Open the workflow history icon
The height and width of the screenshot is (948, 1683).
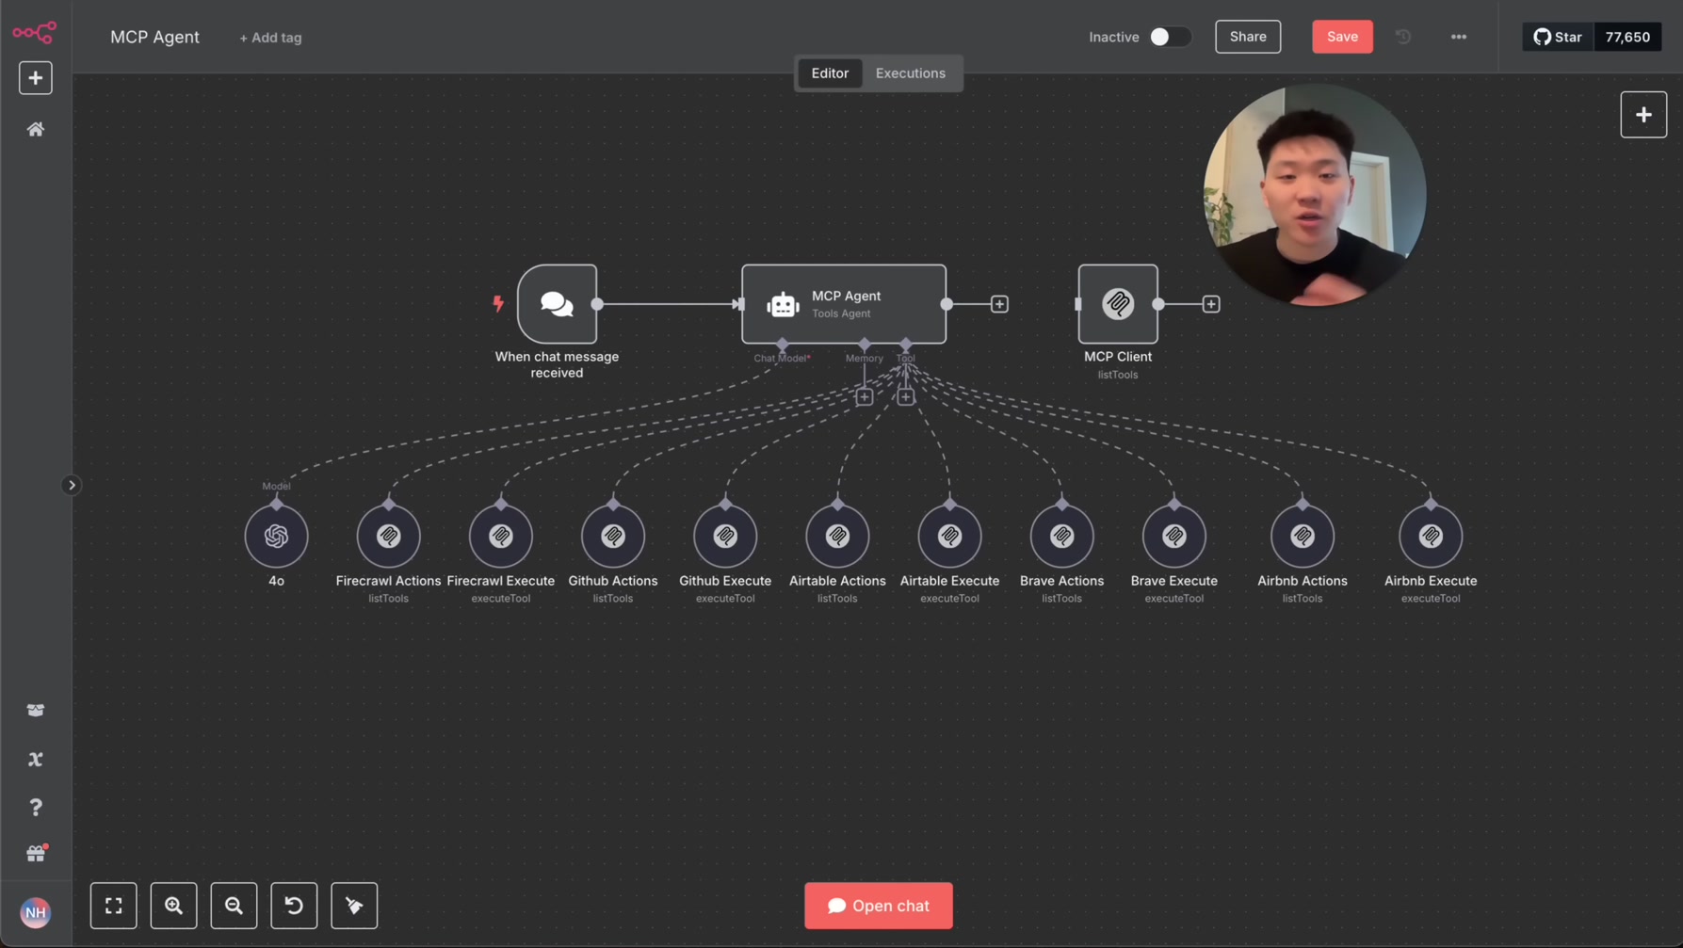(x=1403, y=37)
